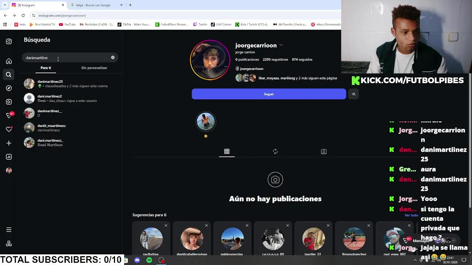Open jaavier_22 suggested profile picture
Screen dimensions: 472x265
click(313, 239)
